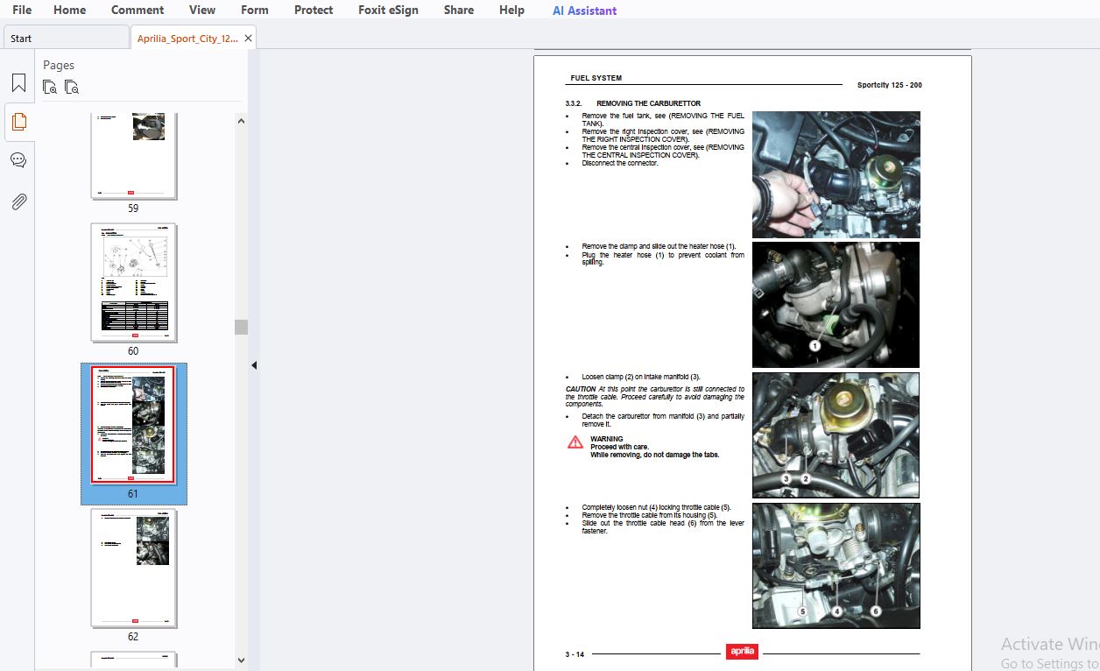The height and width of the screenshot is (671, 1100).
Task: Click the first page thumbnail size icon
Action: (50, 87)
